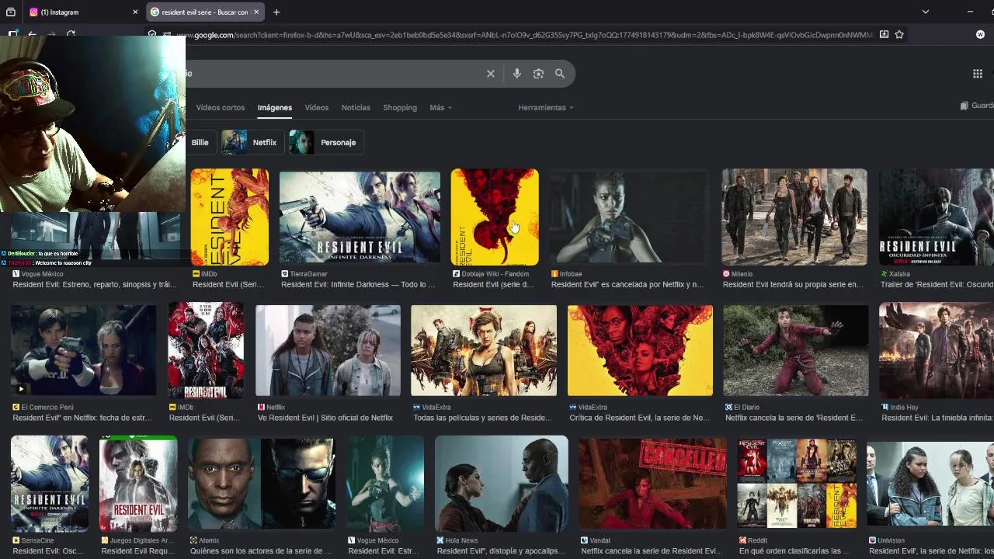The width and height of the screenshot is (994, 559).
Task: Click Milenio tendrá su propia serie caption
Action: pos(793,285)
